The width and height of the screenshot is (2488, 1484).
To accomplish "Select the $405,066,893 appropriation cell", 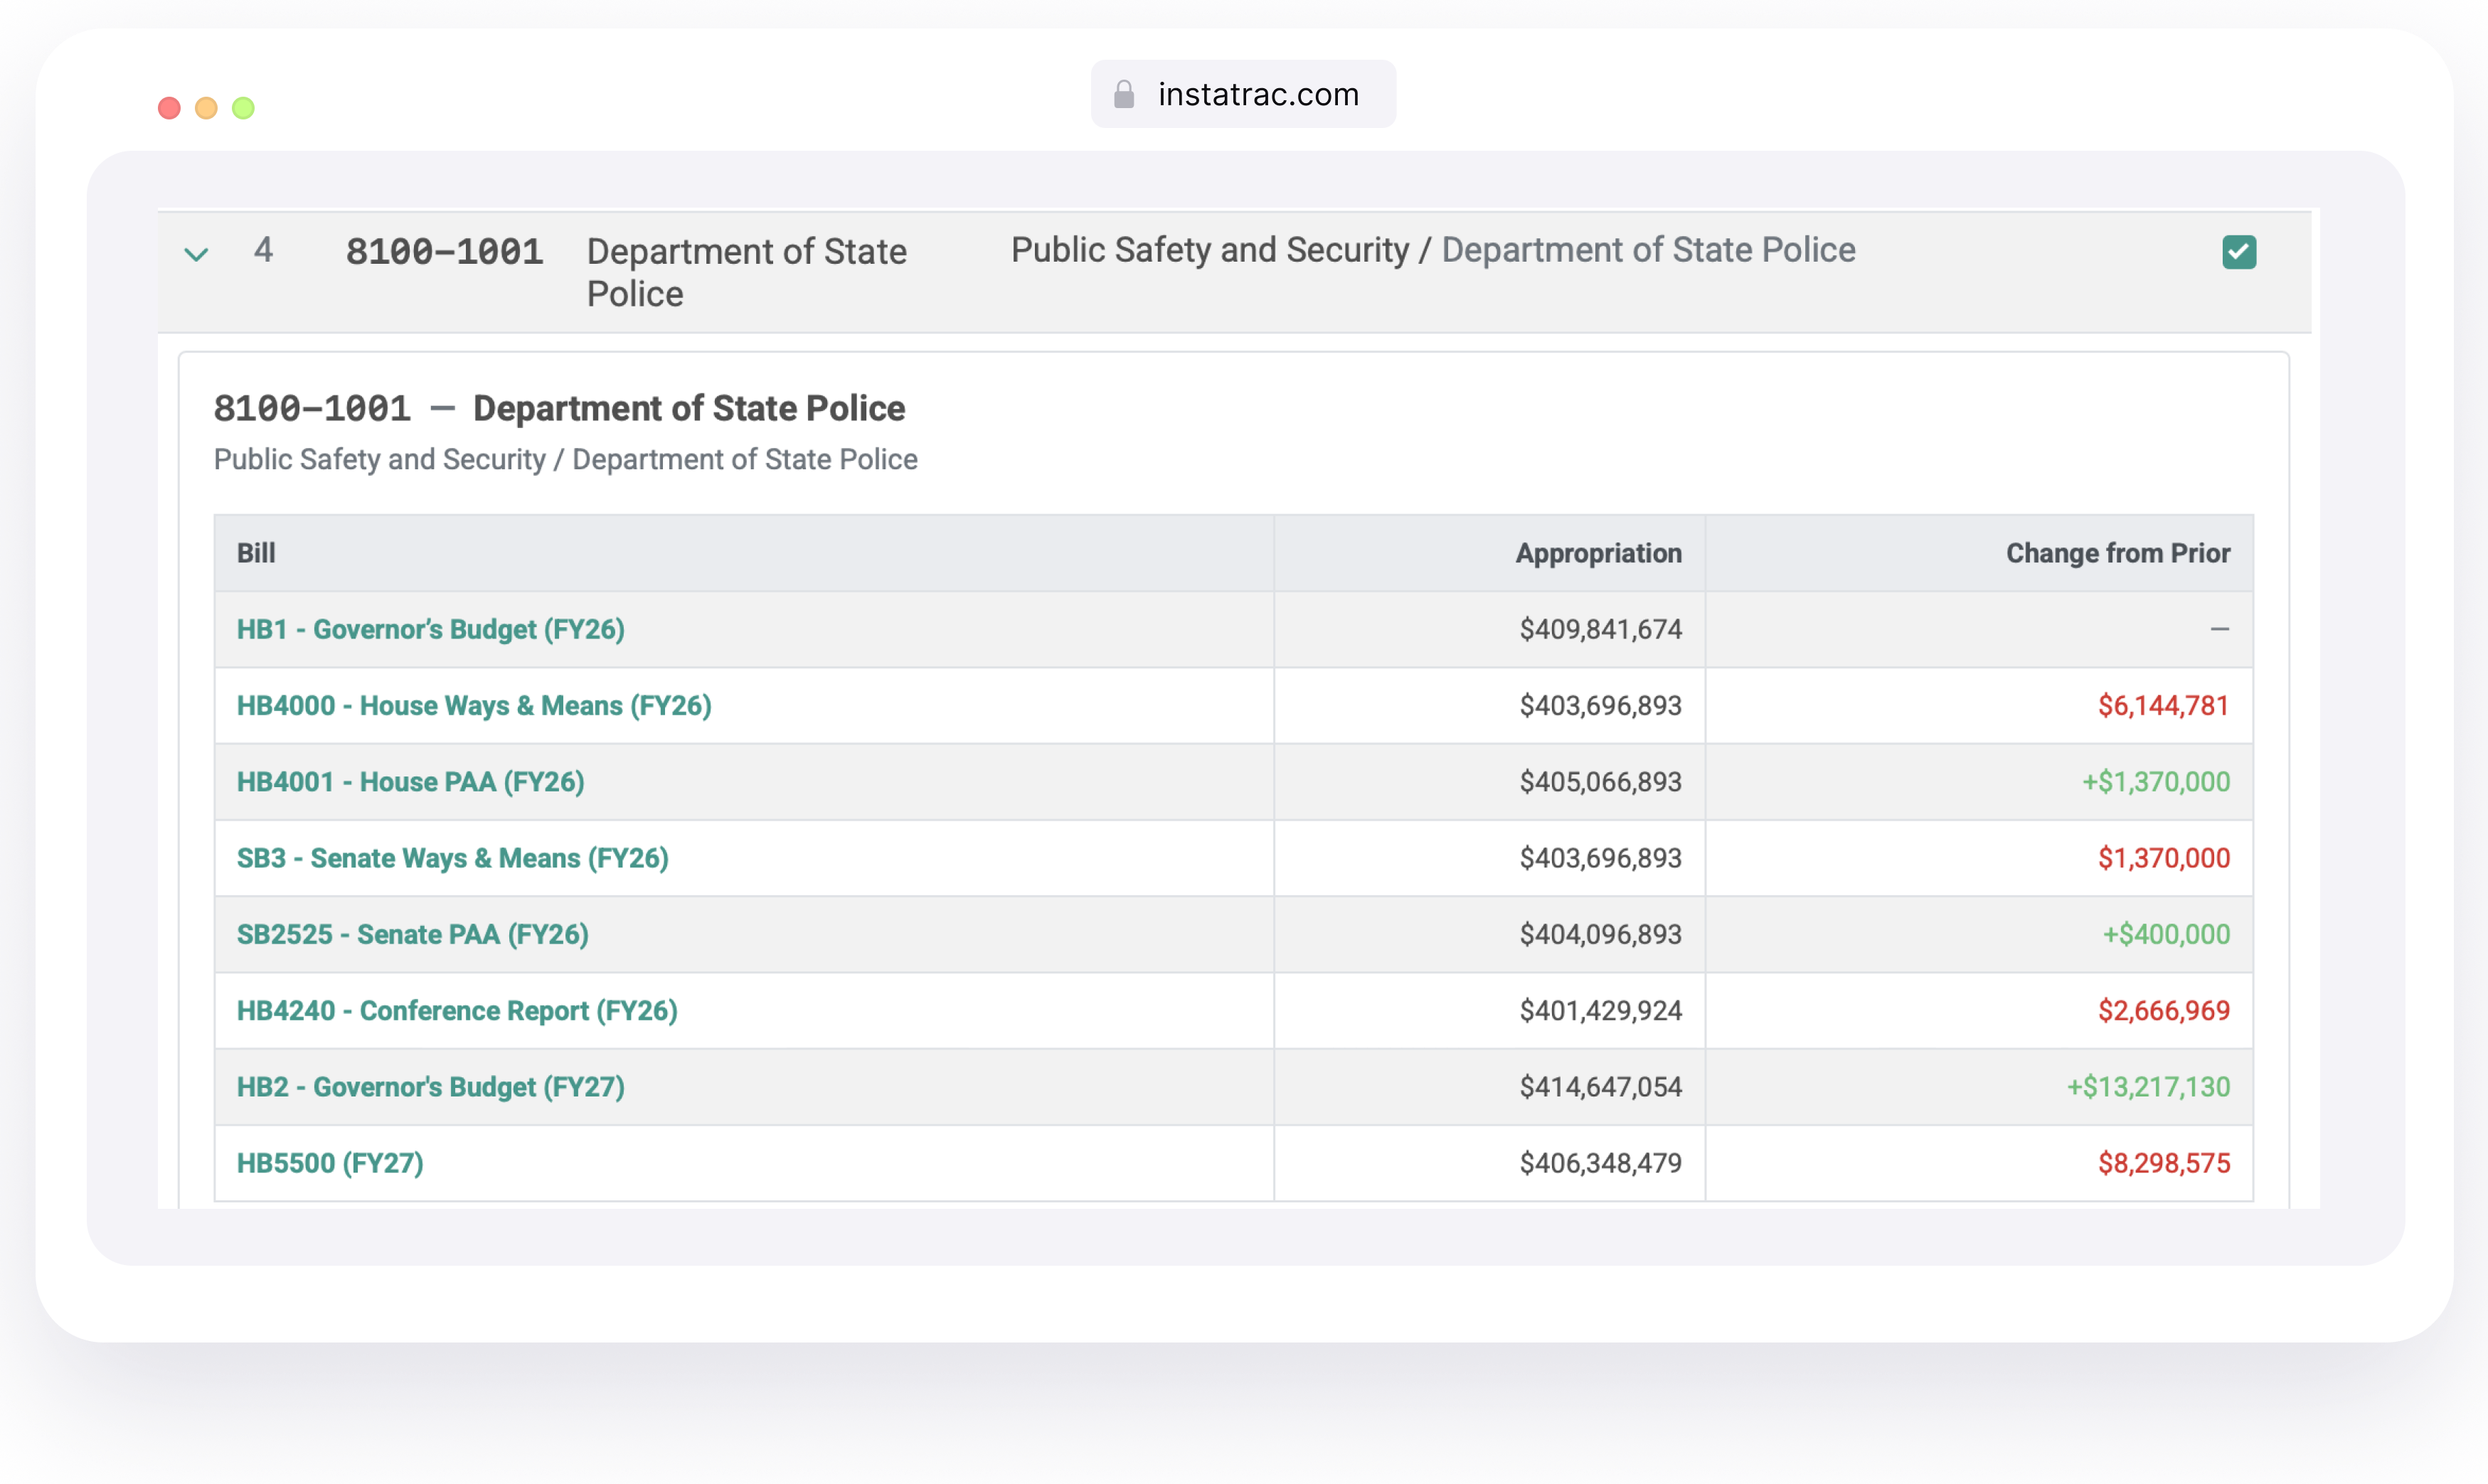I will (1490, 781).
